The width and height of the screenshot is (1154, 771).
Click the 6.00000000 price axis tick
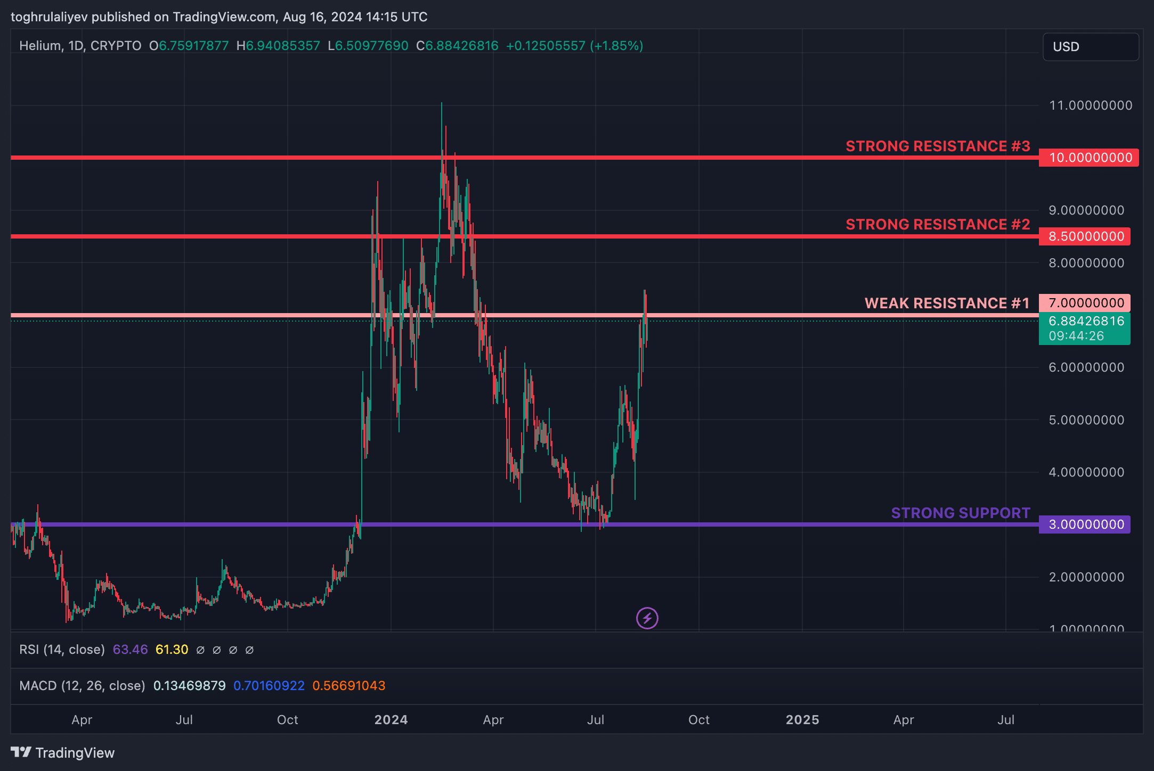click(x=1086, y=367)
